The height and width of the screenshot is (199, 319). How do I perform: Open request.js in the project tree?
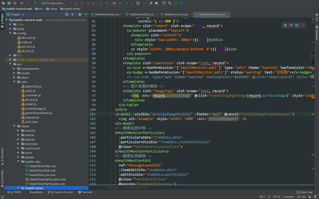32,117
